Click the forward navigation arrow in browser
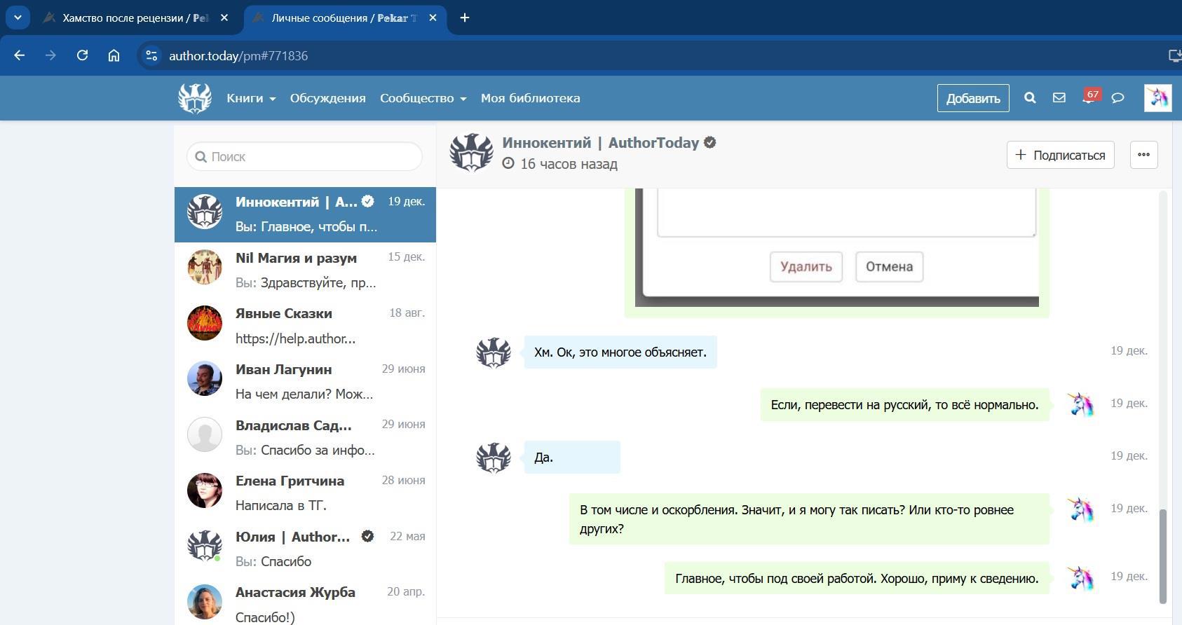The height and width of the screenshot is (625, 1182). (x=50, y=55)
